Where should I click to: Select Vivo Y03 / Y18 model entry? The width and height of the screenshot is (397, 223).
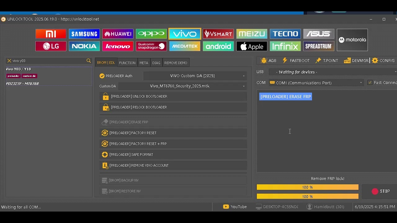pos(49,76)
